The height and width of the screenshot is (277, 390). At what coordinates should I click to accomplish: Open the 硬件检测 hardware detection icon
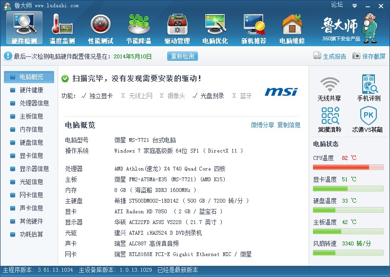tap(24, 28)
